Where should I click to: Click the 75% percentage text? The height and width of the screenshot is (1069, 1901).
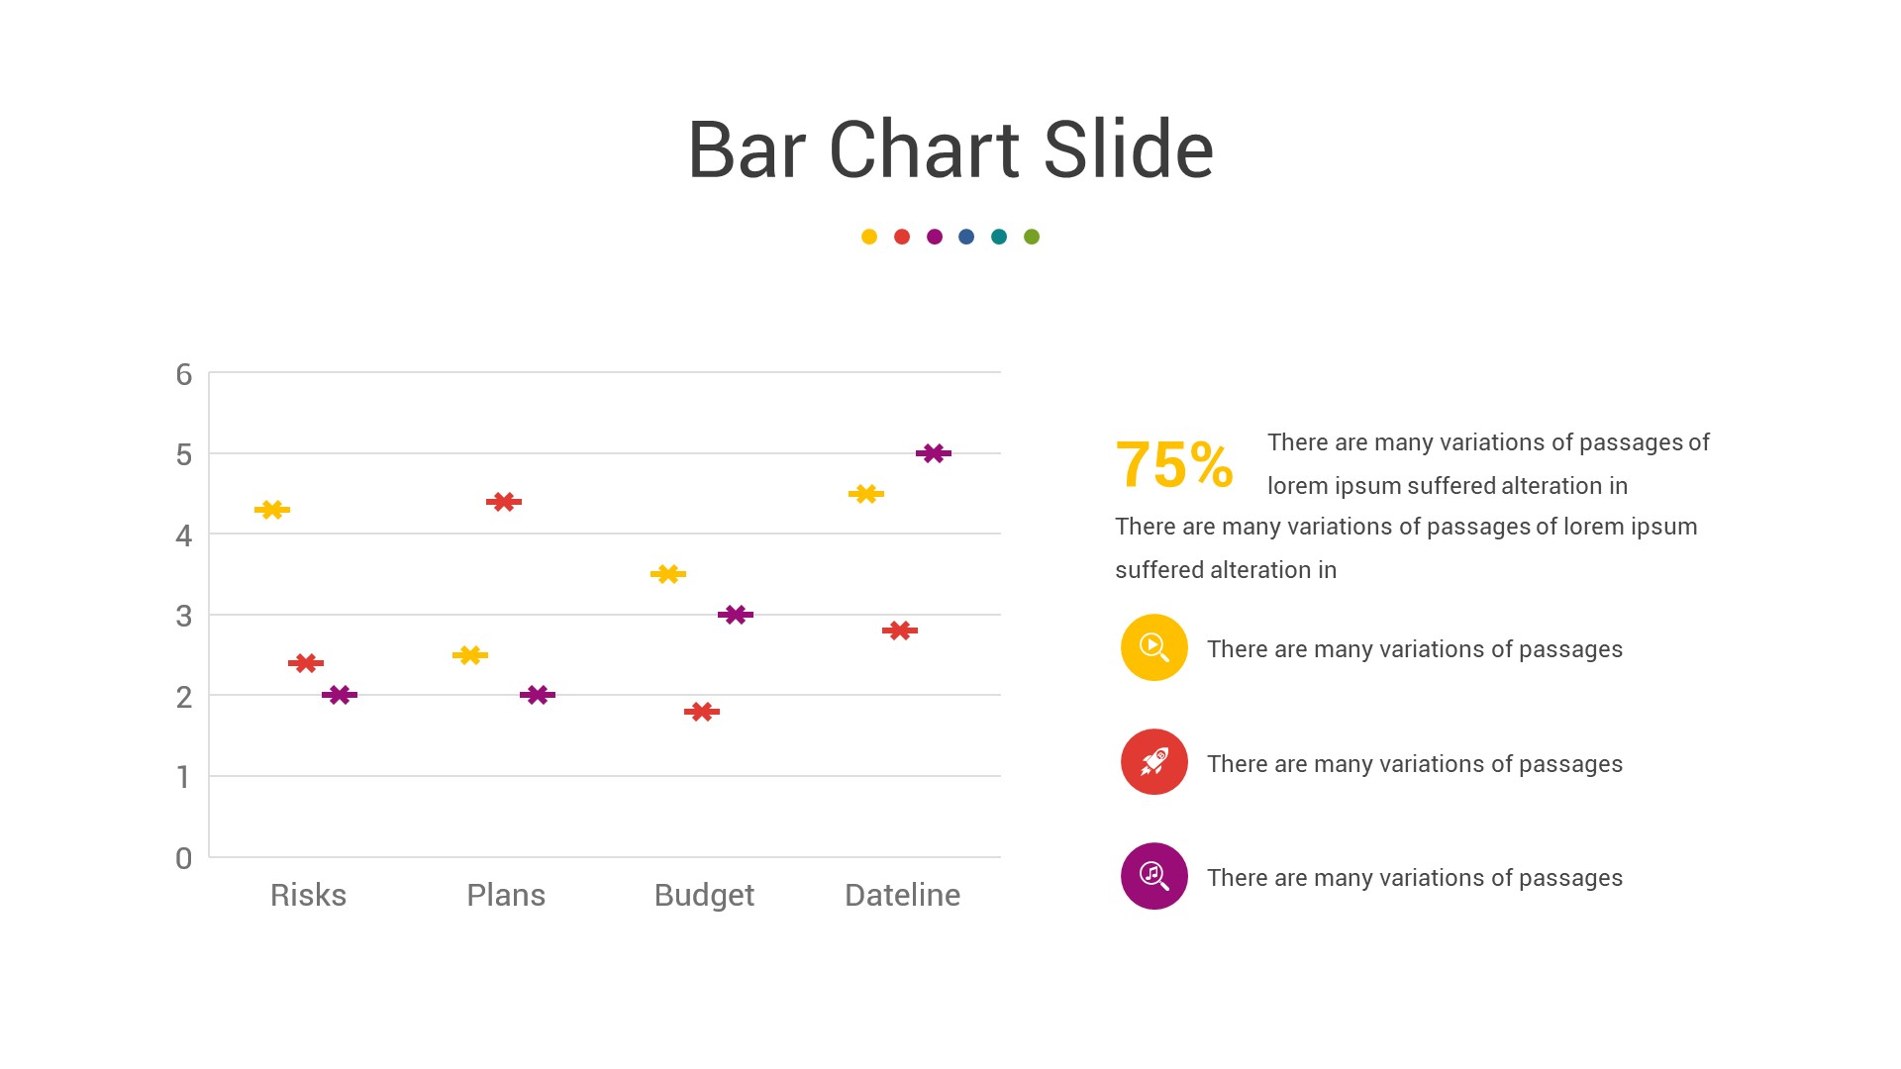pos(1174,464)
